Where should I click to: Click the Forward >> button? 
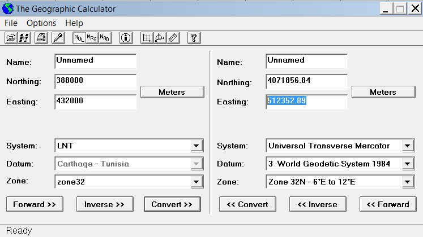(x=35, y=204)
